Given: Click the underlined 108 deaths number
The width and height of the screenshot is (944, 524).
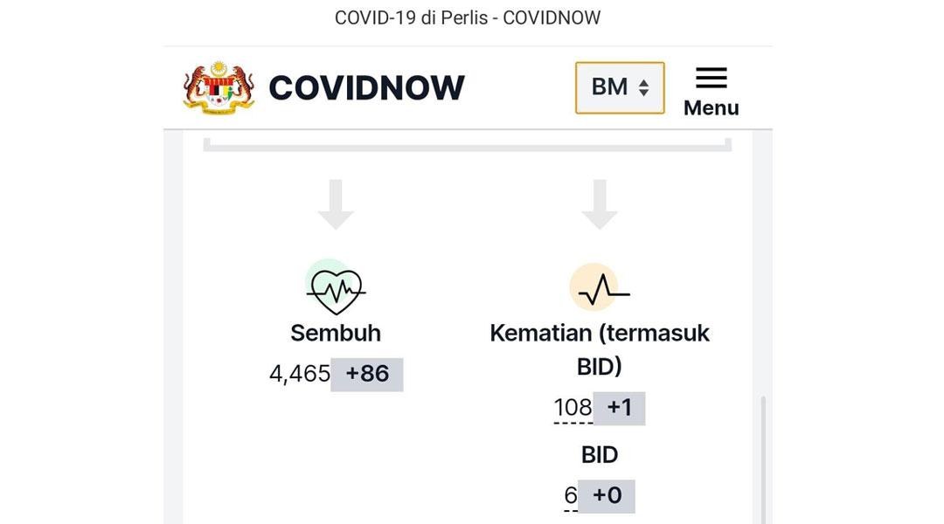Looking at the screenshot, I should (573, 408).
